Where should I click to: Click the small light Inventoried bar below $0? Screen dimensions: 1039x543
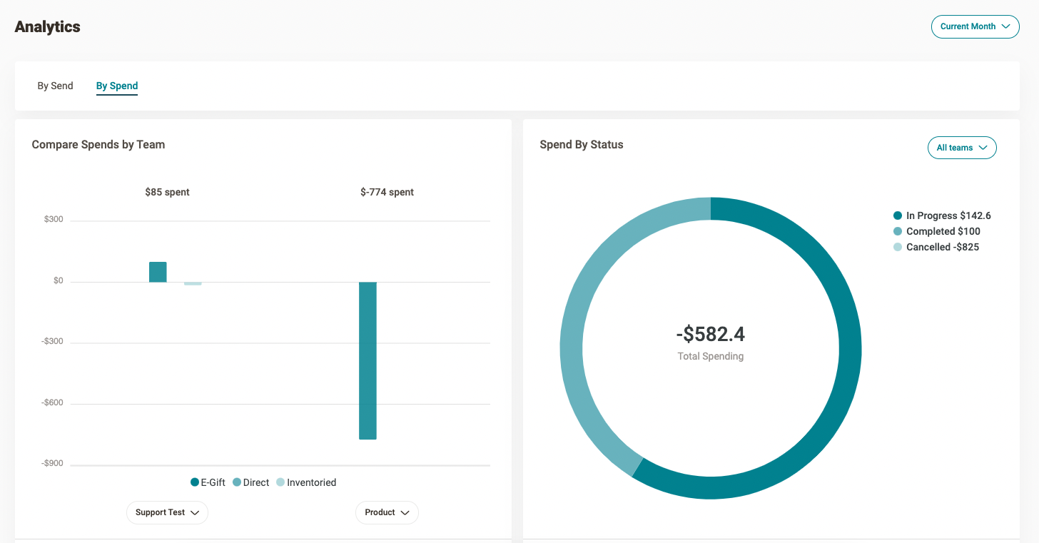pos(193,283)
